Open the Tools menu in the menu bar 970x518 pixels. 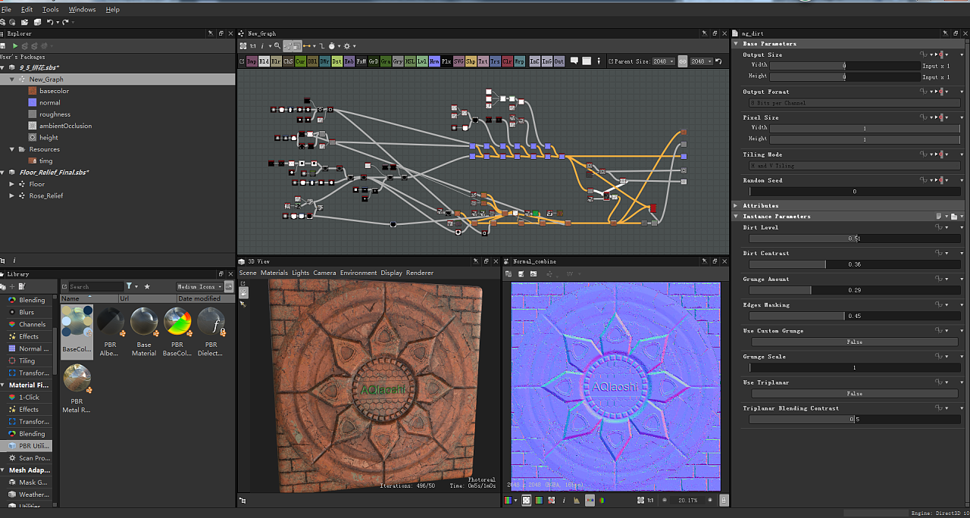pos(50,9)
